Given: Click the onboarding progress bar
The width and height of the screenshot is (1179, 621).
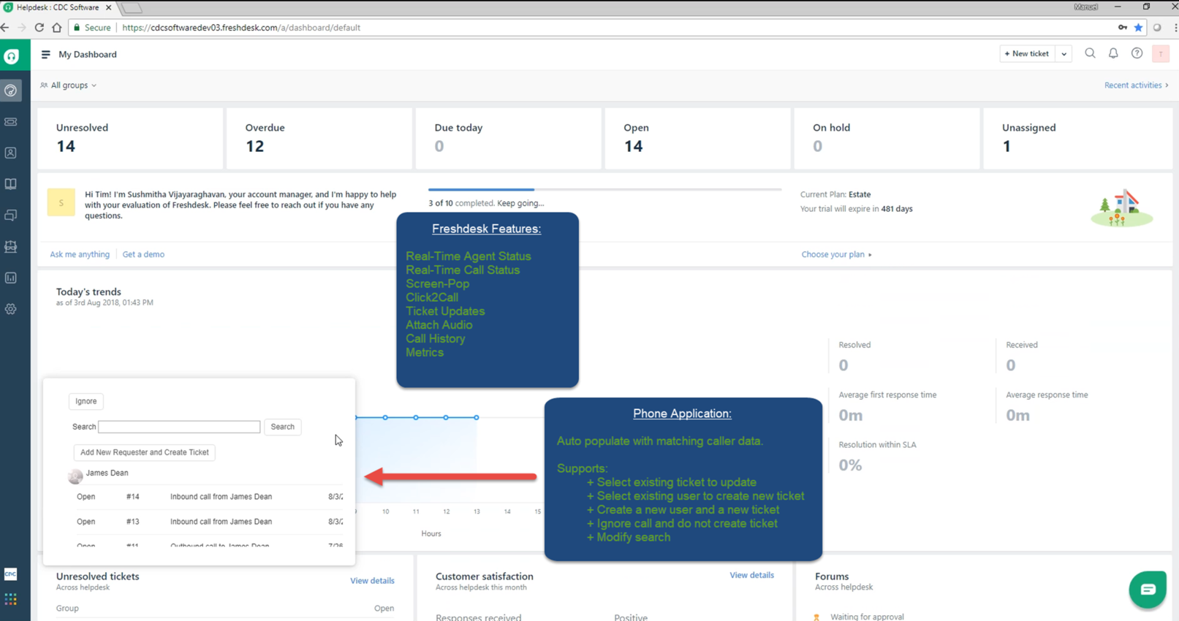Looking at the screenshot, I should point(604,190).
